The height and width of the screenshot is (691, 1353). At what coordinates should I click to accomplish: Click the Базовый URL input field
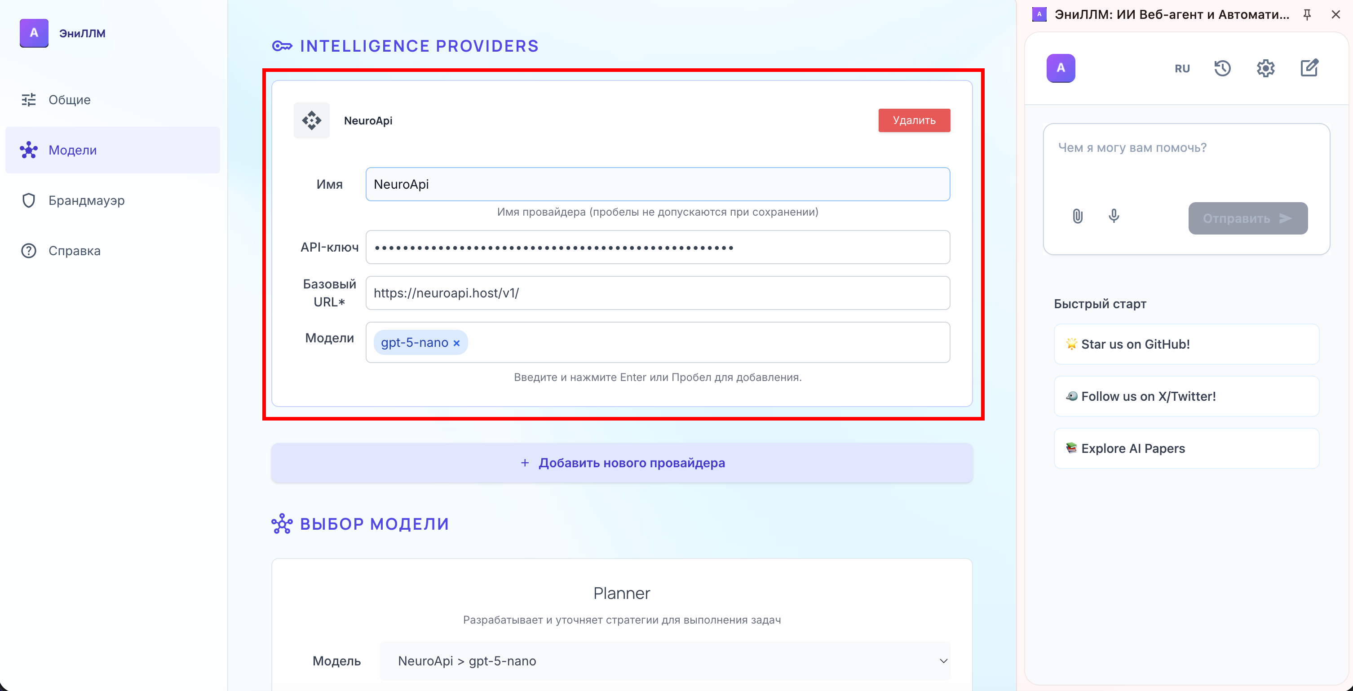point(657,293)
